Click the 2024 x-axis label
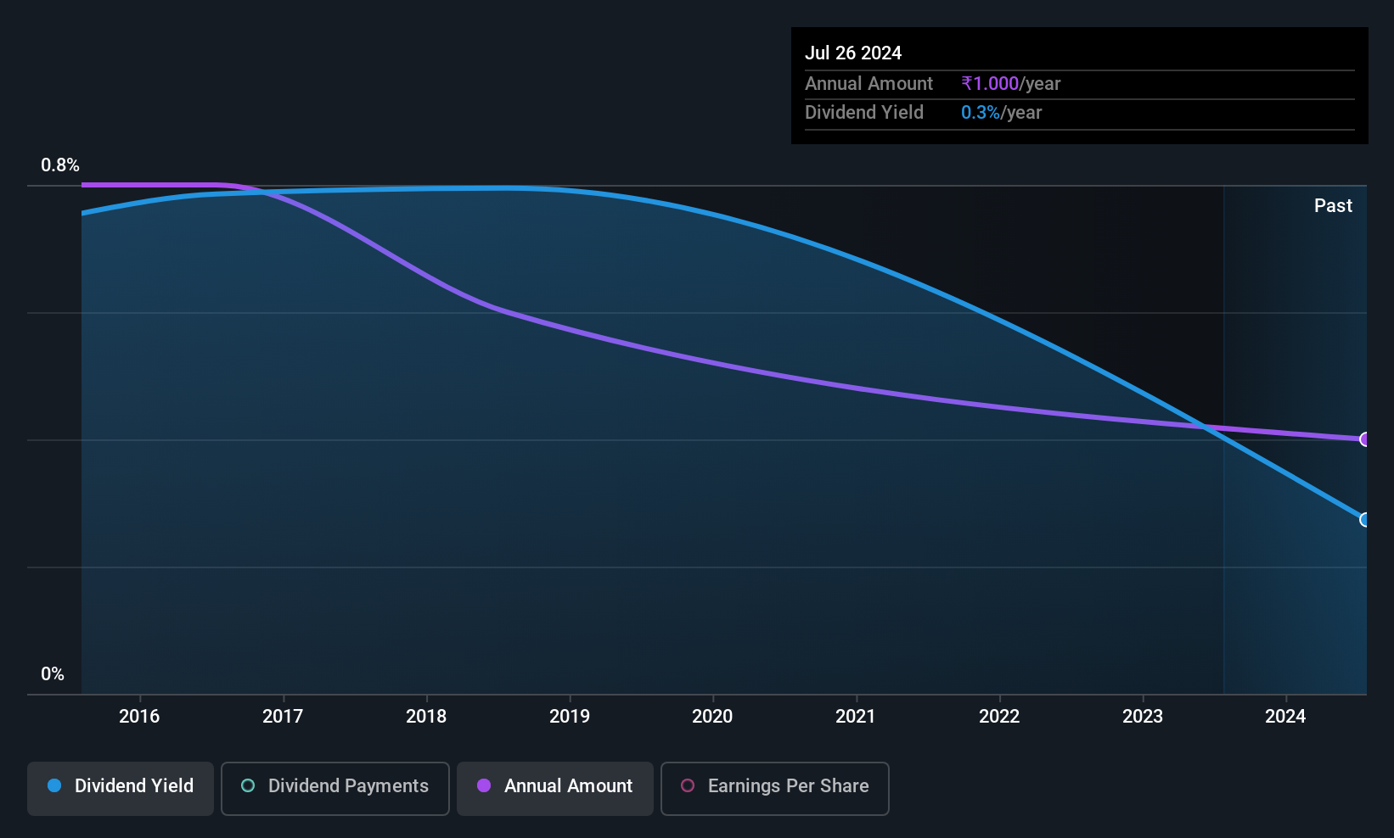Screen dimensions: 1394x838 click(1285, 716)
